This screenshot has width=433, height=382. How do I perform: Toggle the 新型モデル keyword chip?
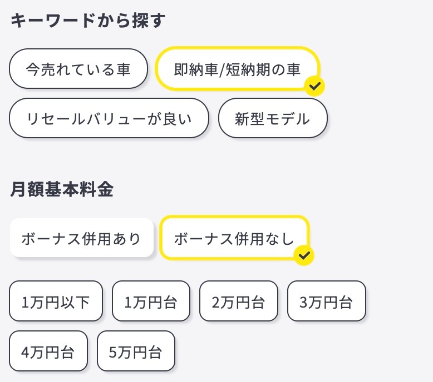(x=273, y=118)
